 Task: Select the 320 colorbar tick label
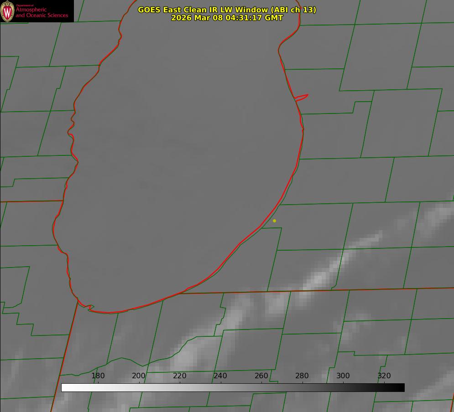[384, 376]
